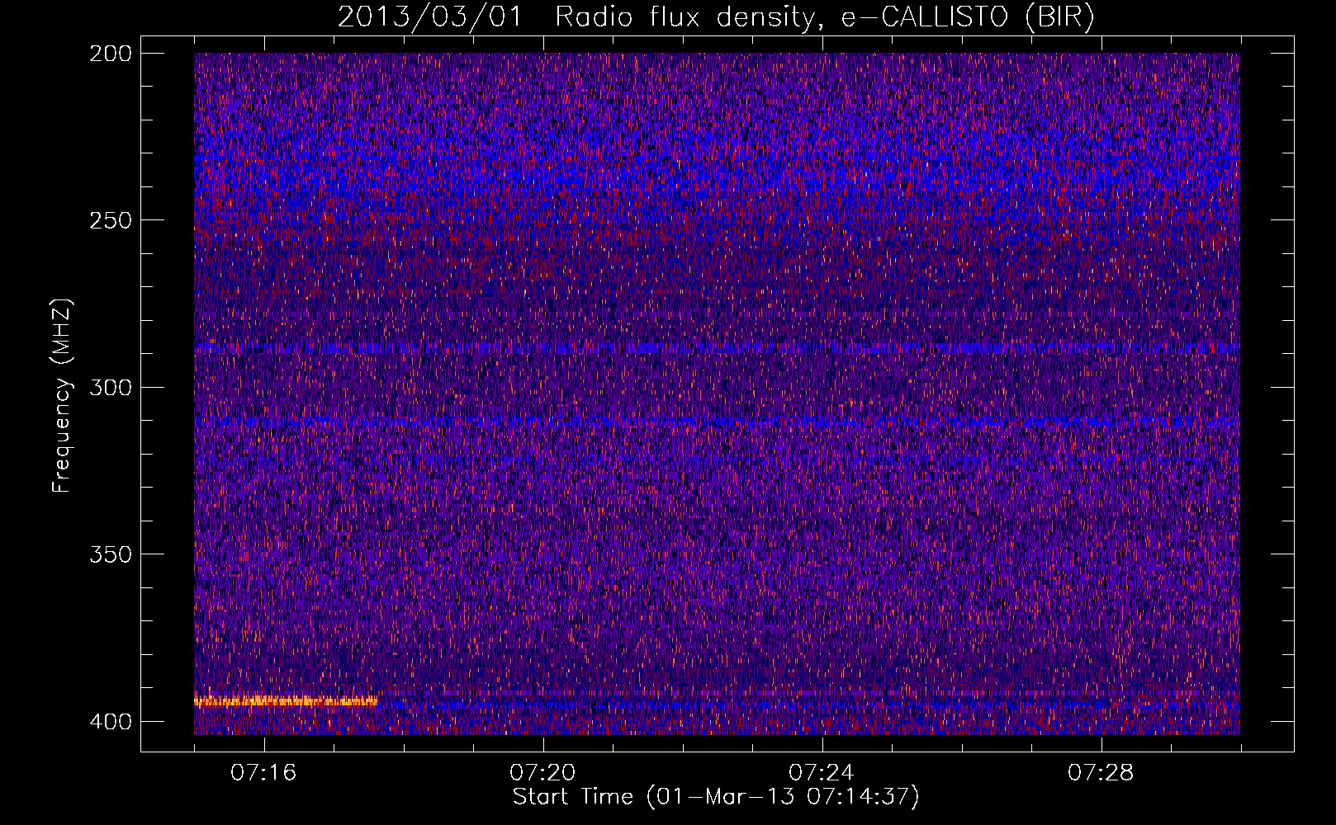Click the 07:16 time tick label
Image resolution: width=1336 pixels, height=825 pixels.
pos(263,773)
